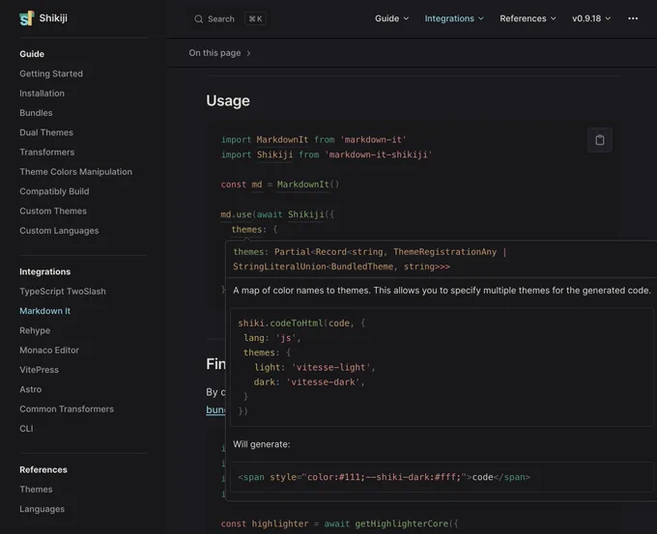Expand the References dropdown in navbar

[528, 18]
